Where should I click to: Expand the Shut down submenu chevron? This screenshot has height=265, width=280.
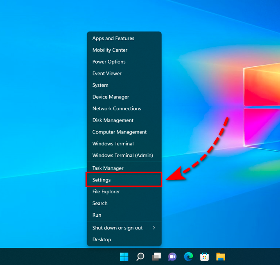click(x=154, y=228)
